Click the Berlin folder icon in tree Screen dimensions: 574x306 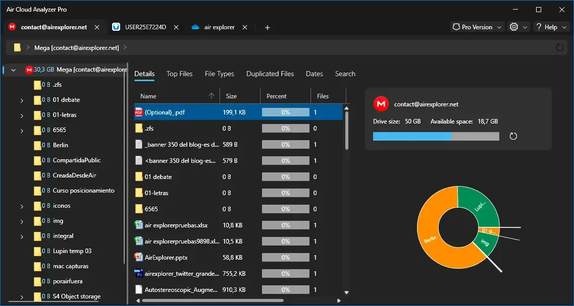coord(37,145)
